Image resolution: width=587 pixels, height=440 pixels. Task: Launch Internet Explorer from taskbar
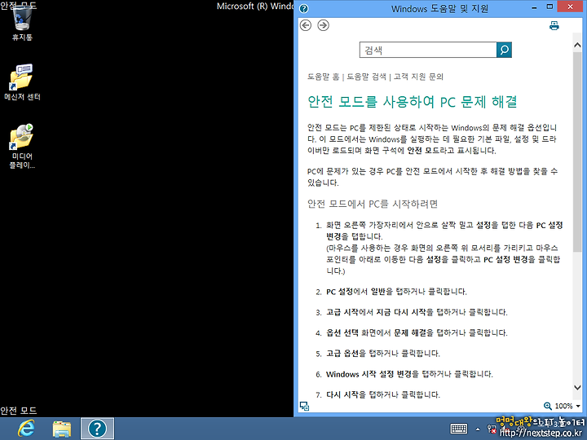[x=27, y=429]
